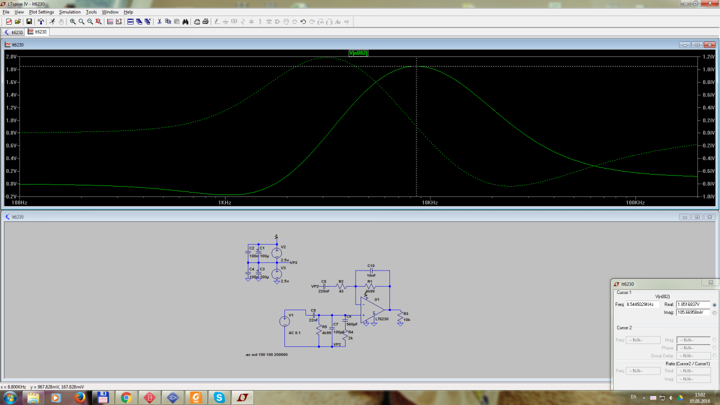Click the Close All Windows icon
Viewport: 720px width, 405px height.
(x=147, y=22)
